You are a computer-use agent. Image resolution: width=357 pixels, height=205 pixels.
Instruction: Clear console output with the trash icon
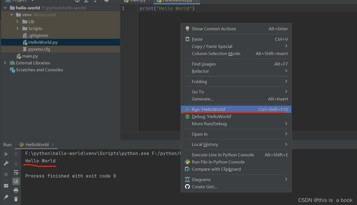[x=16, y=199]
